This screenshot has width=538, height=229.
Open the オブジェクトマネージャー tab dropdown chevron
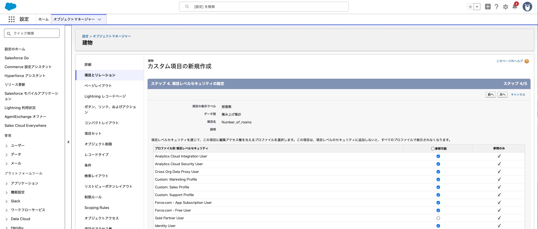tap(99, 19)
